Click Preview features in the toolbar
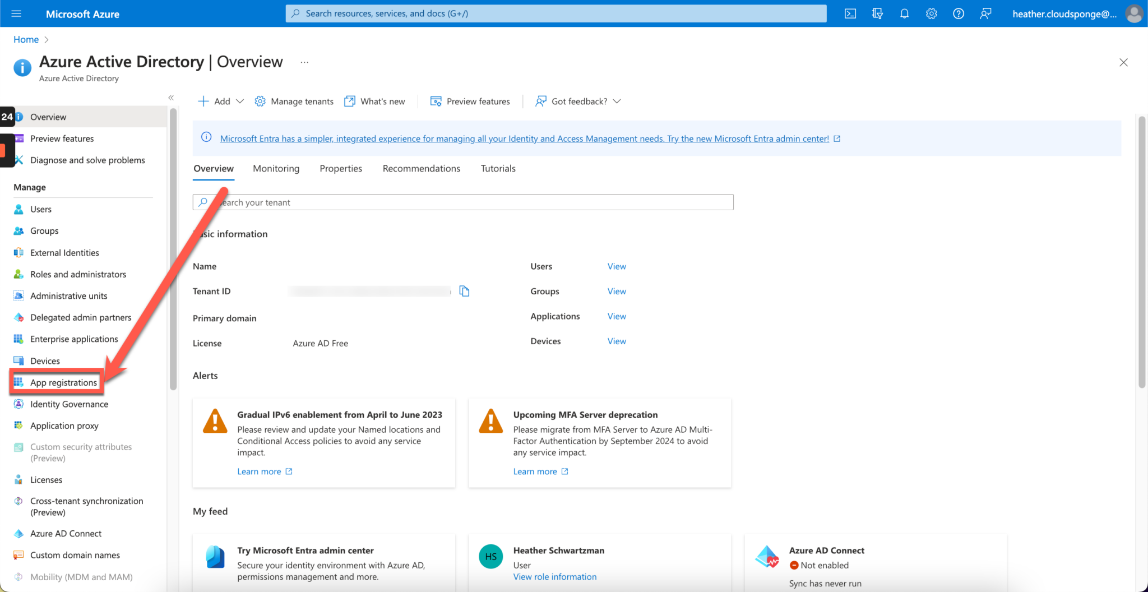Image resolution: width=1148 pixels, height=592 pixels. 470,101
